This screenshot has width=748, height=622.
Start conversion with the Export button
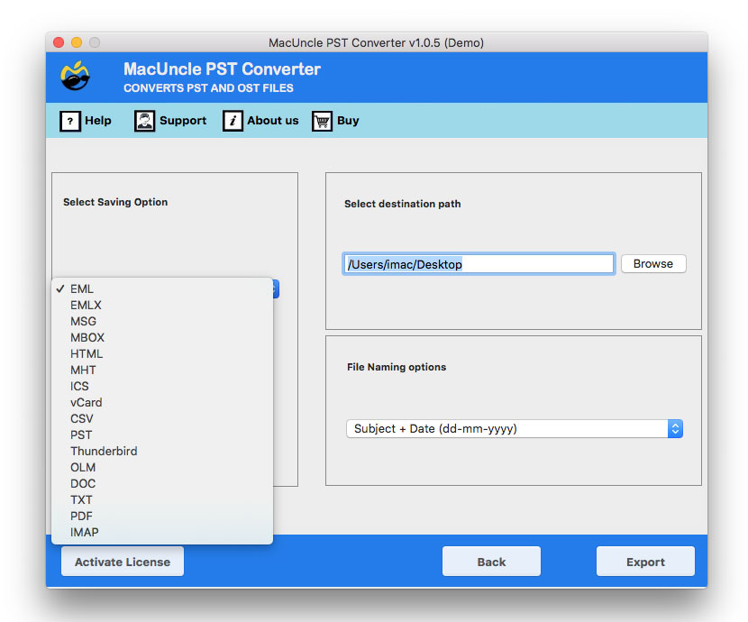pyautogui.click(x=645, y=562)
